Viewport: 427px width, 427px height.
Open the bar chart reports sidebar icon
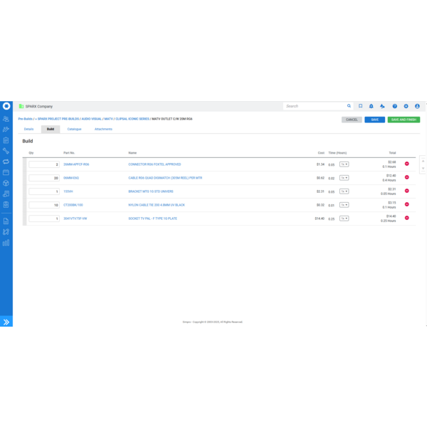tap(6, 243)
